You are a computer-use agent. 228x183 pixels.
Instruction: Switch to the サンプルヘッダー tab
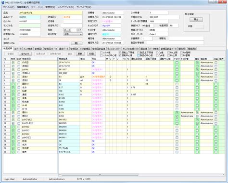(x=114, y=49)
